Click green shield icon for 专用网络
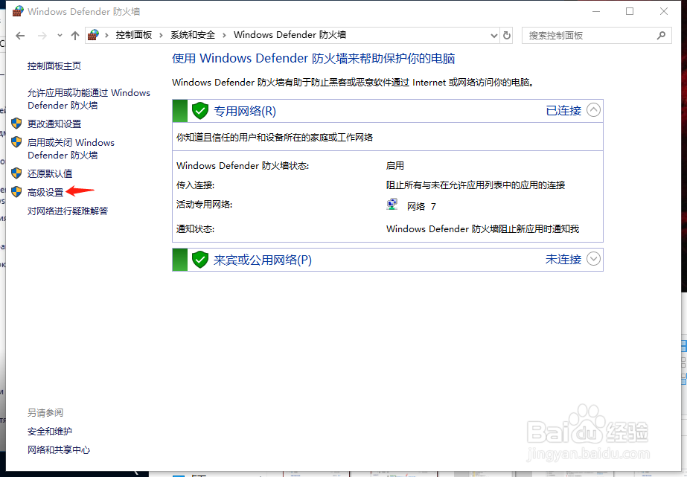 coord(200,111)
